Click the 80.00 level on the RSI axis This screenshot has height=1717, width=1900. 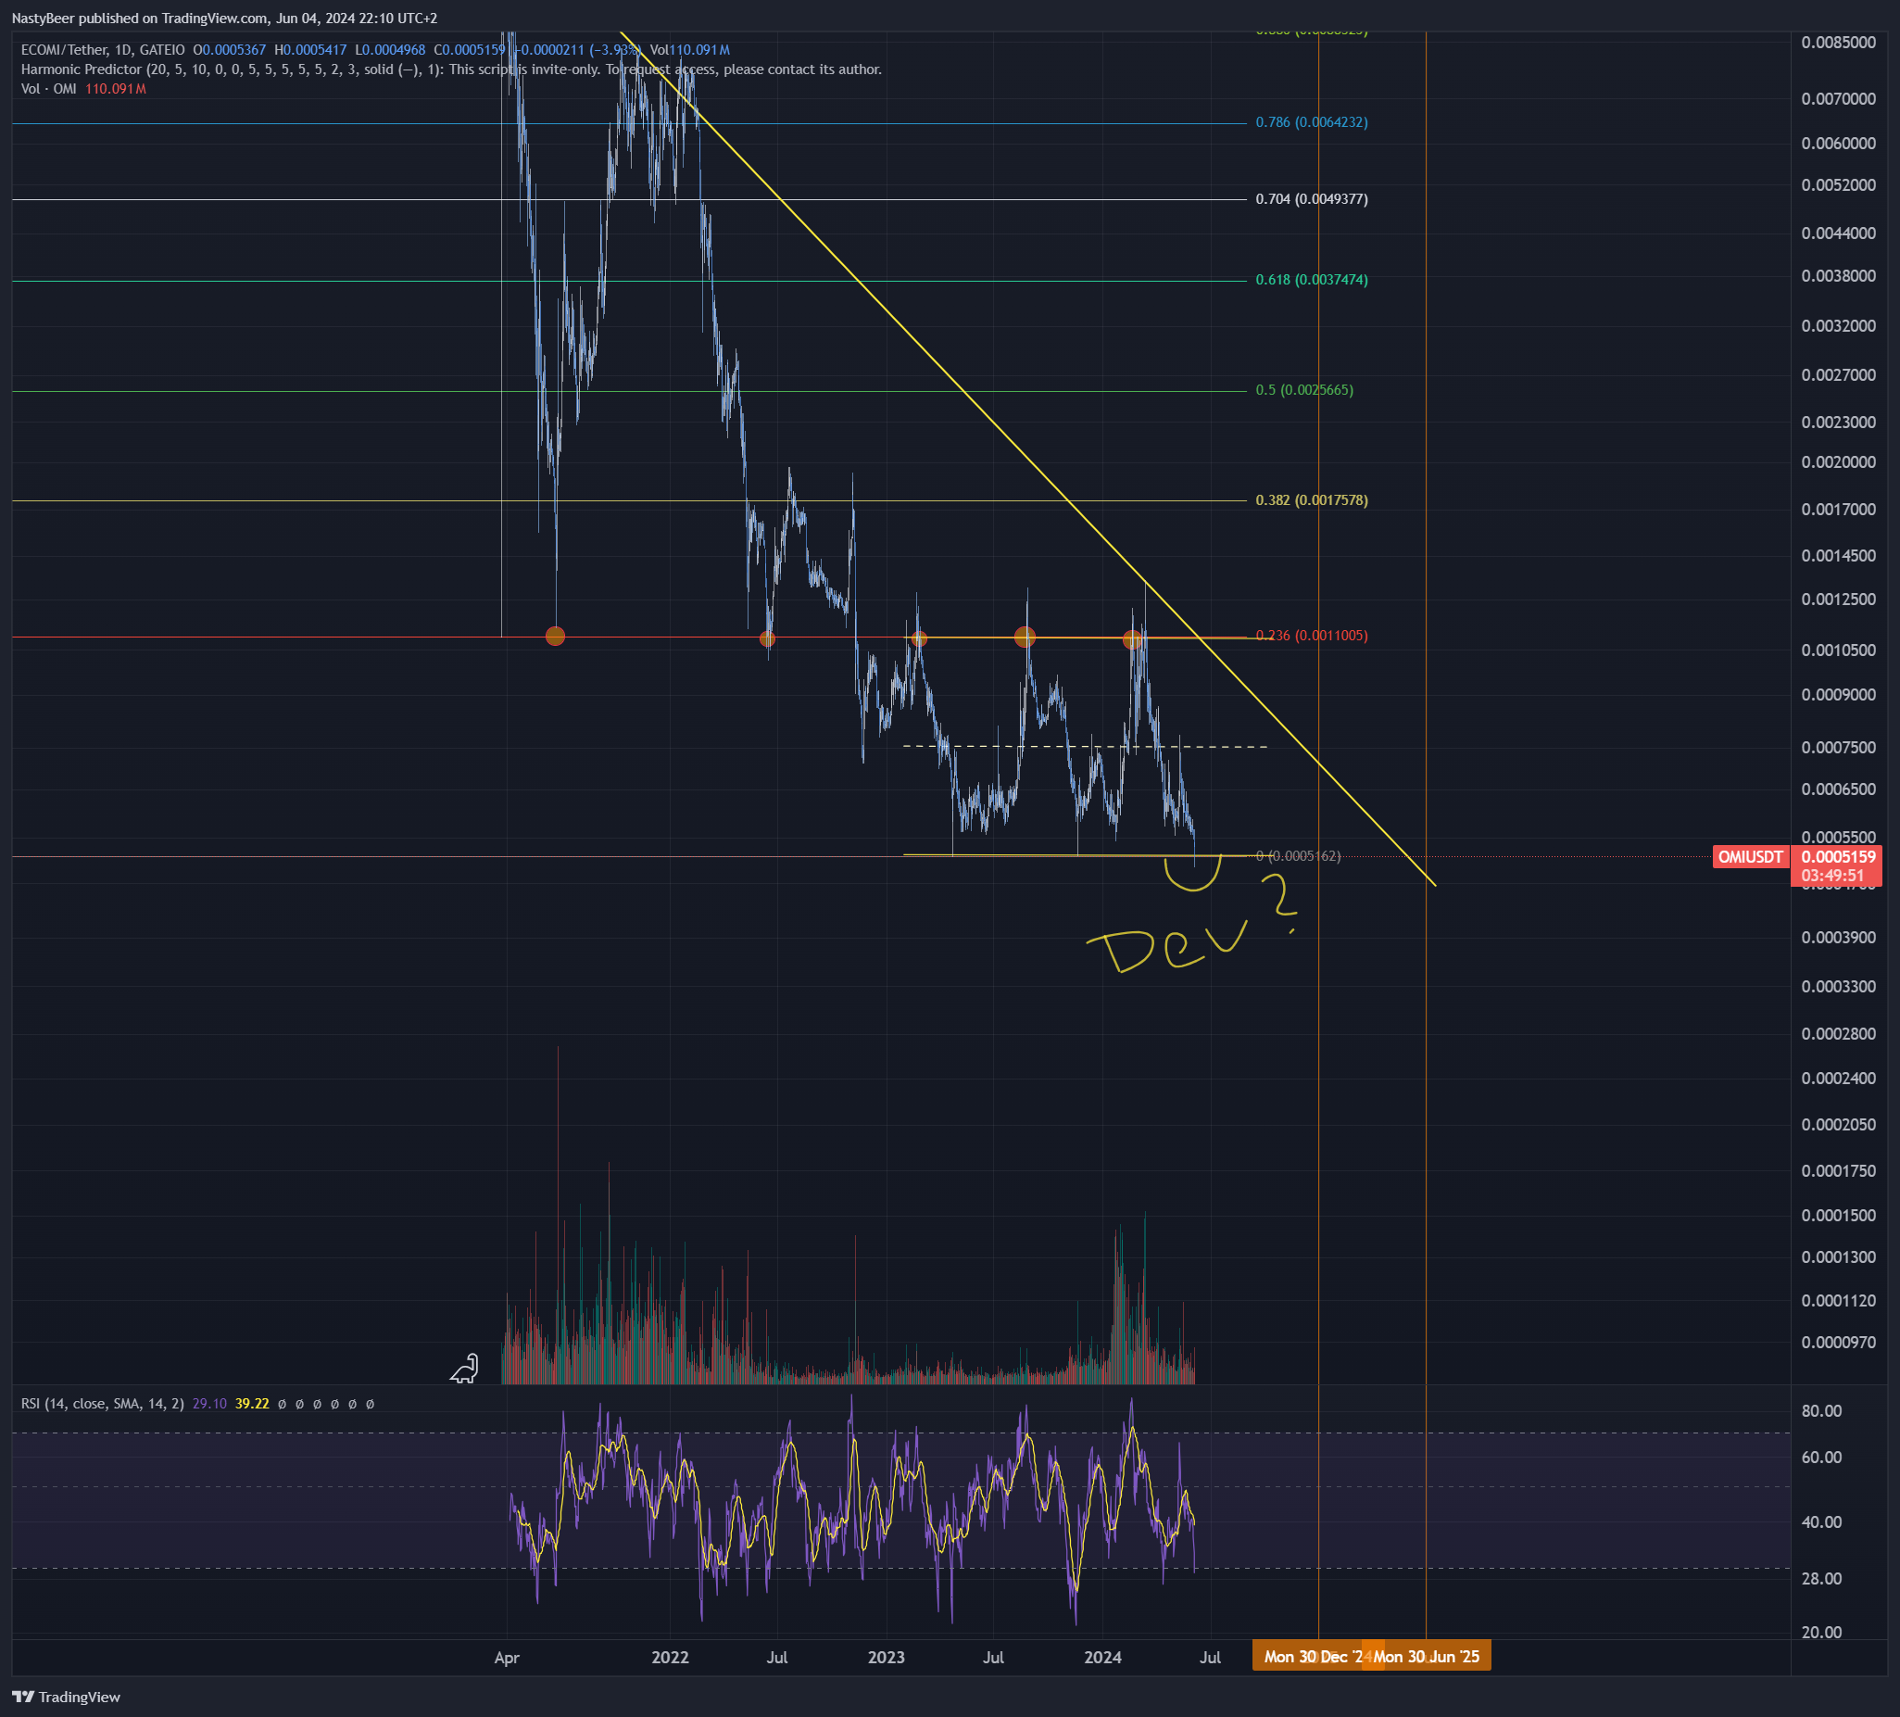coord(1822,1411)
